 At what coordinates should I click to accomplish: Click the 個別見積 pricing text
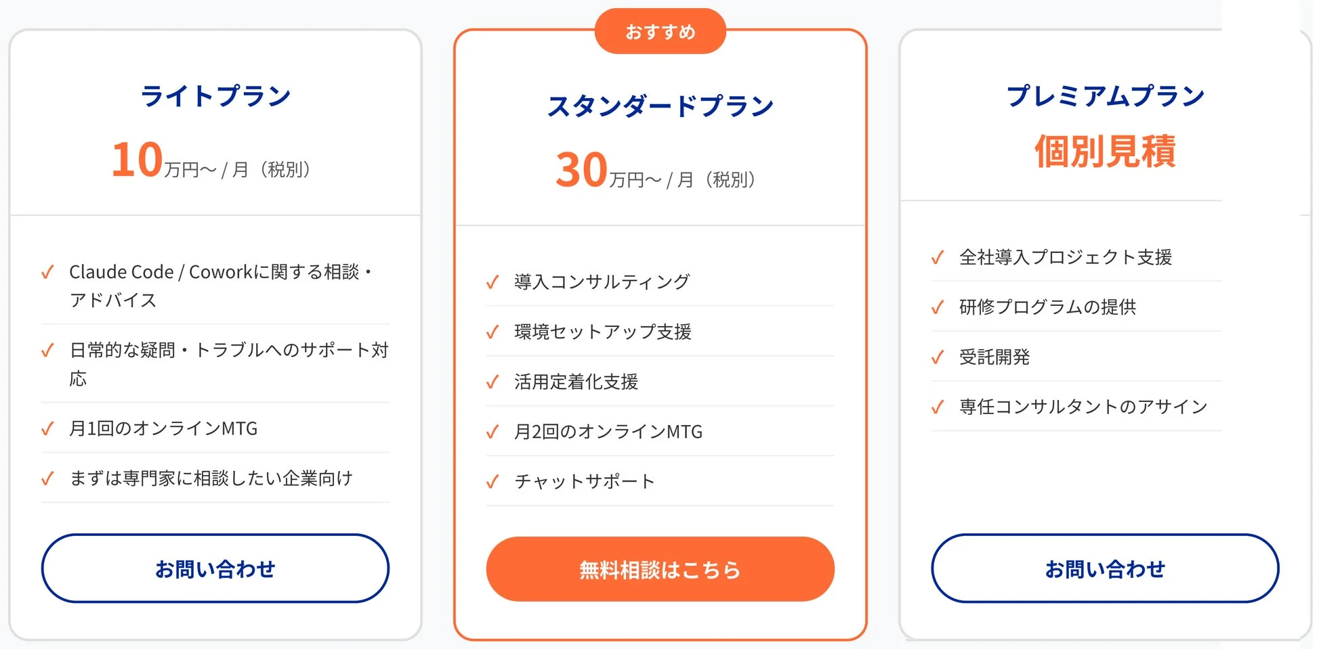1106,152
